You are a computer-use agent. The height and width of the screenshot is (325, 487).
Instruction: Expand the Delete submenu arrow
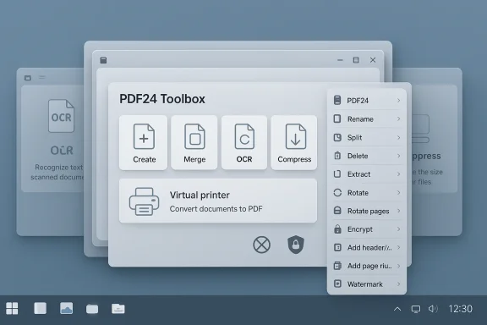tap(398, 156)
